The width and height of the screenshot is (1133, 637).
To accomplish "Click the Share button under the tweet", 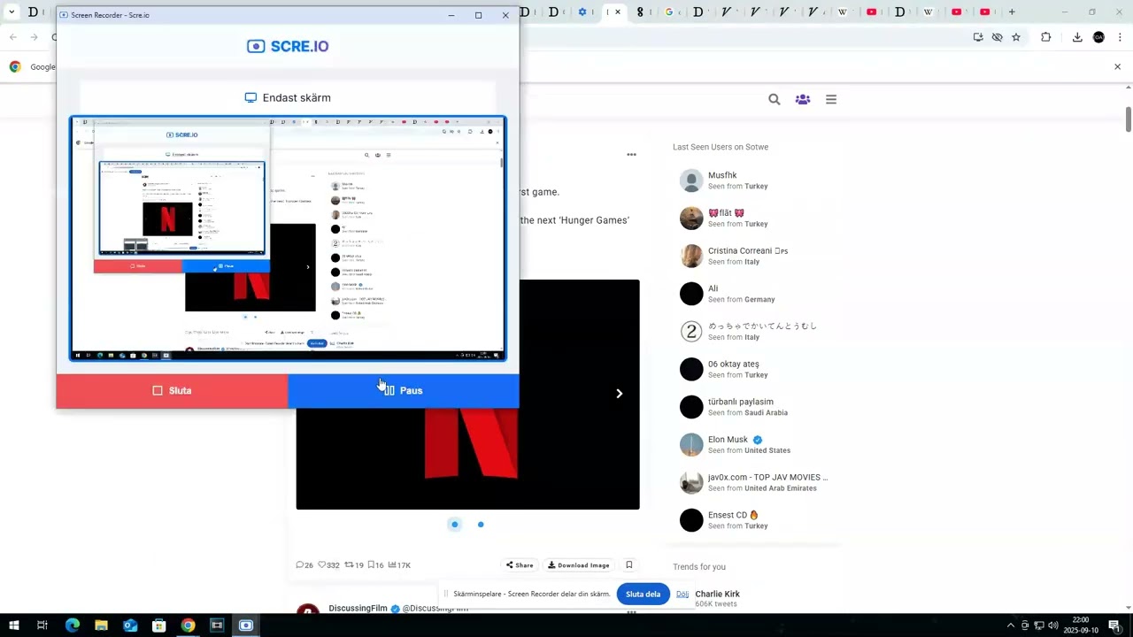I will point(520,564).
